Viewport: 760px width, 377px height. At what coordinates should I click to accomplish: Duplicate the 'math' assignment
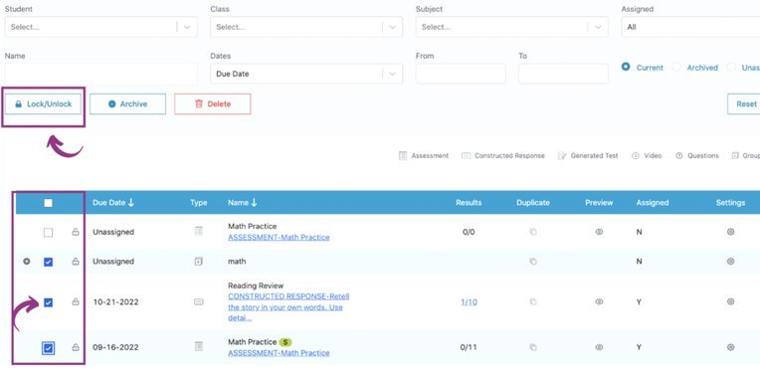[533, 262]
